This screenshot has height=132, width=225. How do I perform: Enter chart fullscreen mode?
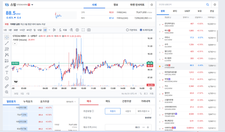[83, 30]
